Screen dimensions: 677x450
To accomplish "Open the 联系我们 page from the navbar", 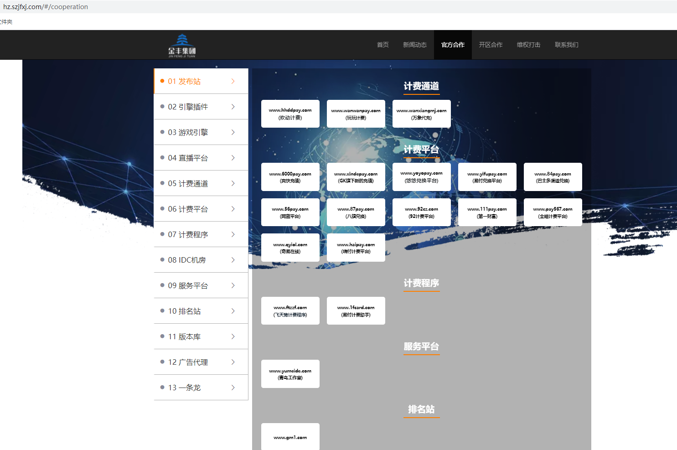I will tap(567, 45).
